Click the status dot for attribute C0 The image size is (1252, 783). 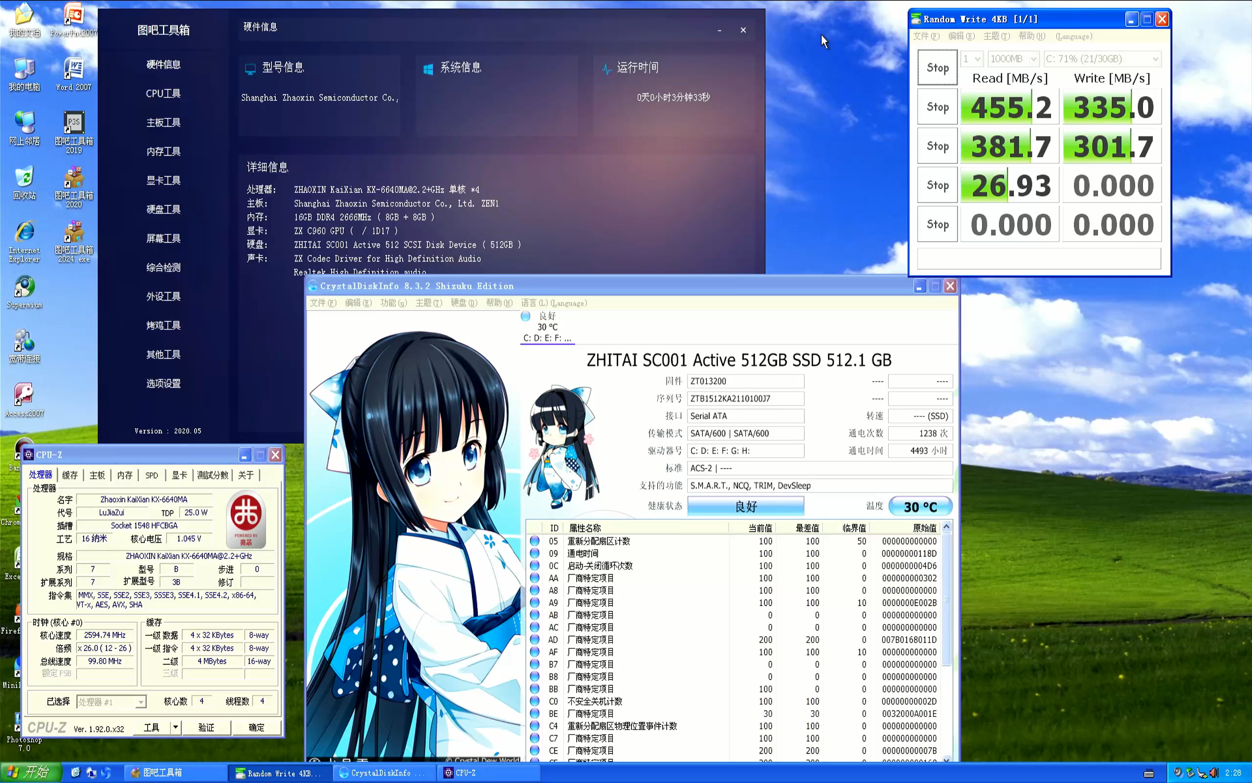click(535, 701)
